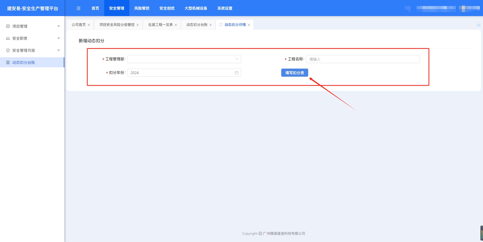Expand the 安全职责 sidebar menu

point(32,38)
